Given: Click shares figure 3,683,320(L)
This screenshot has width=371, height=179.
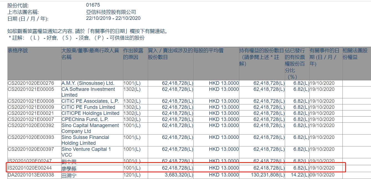Looking at the screenshot, I should point(179,175).
